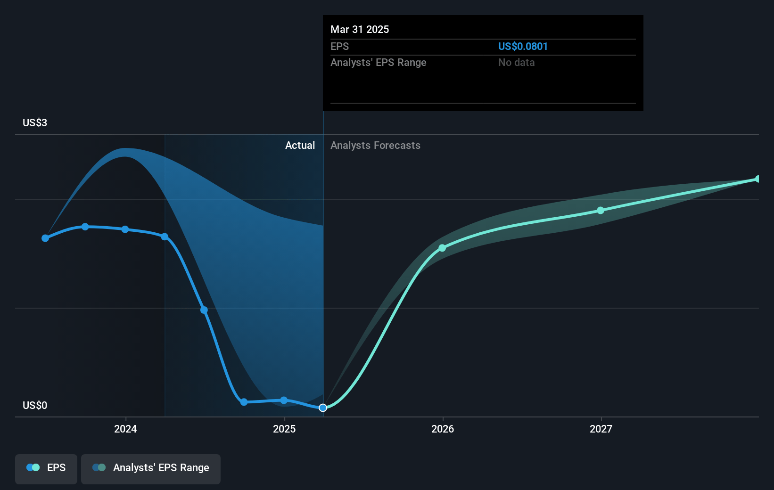Click the tooltip 'EPS' row label
Image resolution: width=774 pixels, height=490 pixels.
339,46
